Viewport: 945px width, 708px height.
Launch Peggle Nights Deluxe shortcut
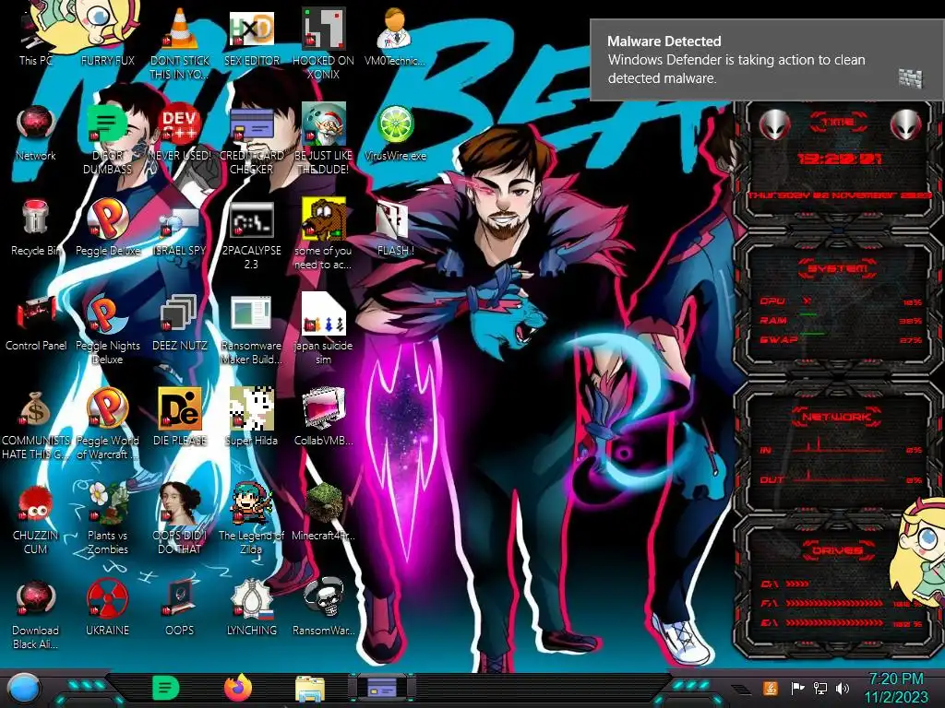coord(107,330)
